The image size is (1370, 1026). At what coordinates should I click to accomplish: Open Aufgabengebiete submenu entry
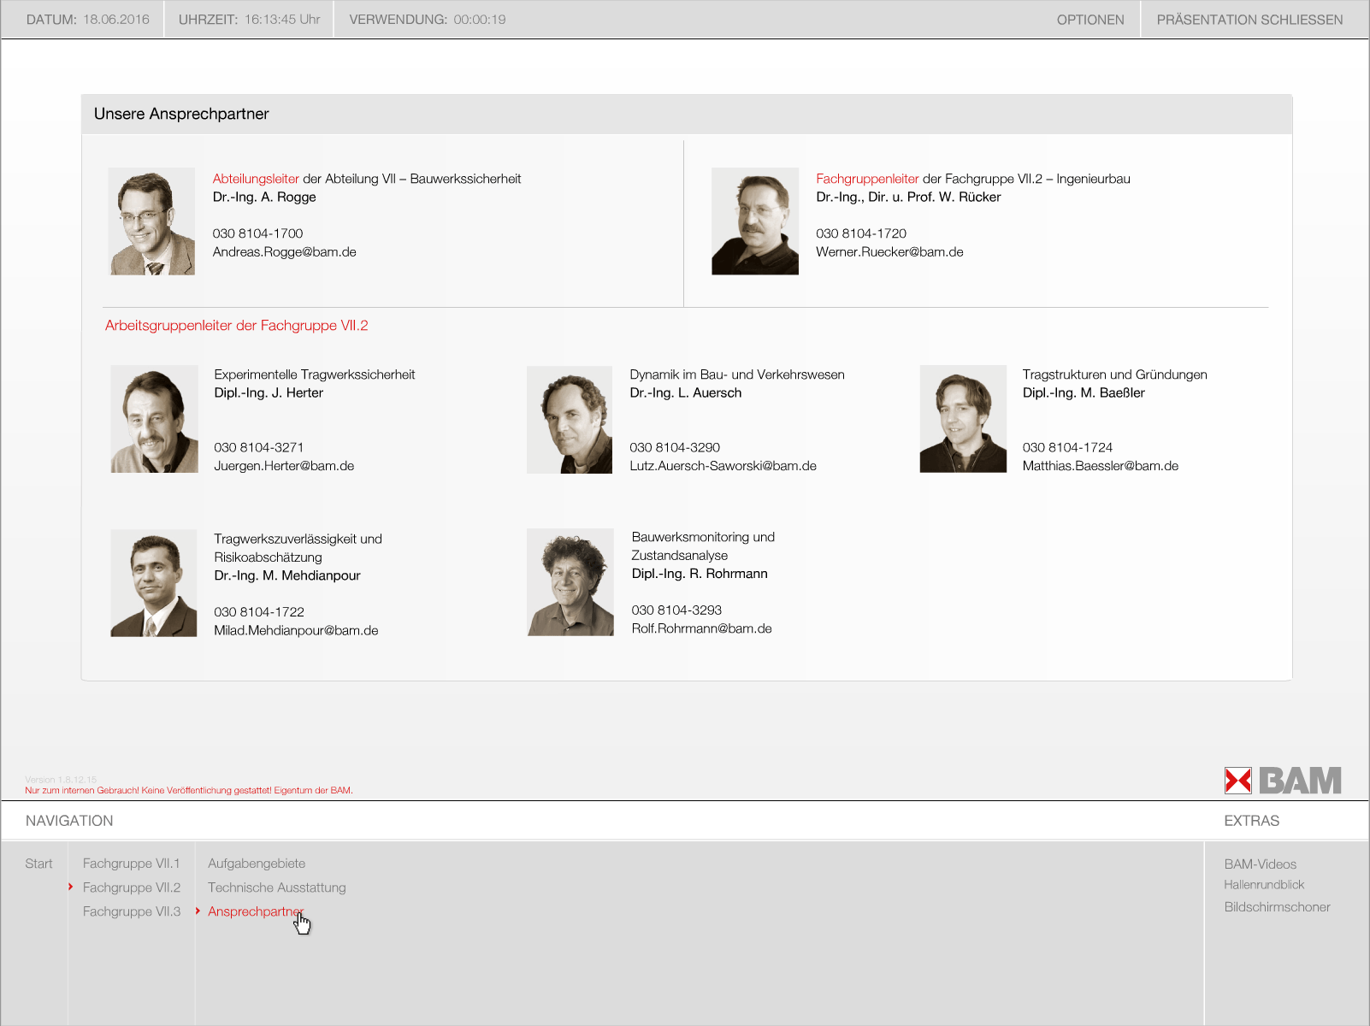coord(256,864)
